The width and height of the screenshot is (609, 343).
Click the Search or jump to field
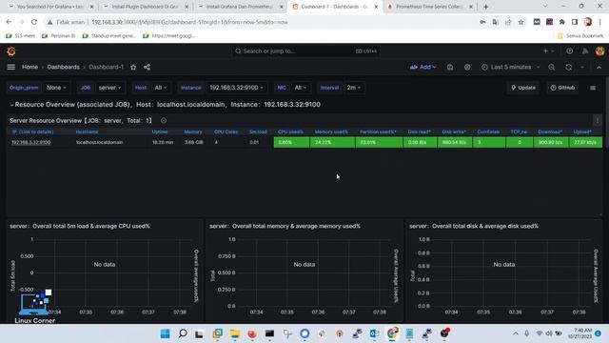[x=305, y=50]
